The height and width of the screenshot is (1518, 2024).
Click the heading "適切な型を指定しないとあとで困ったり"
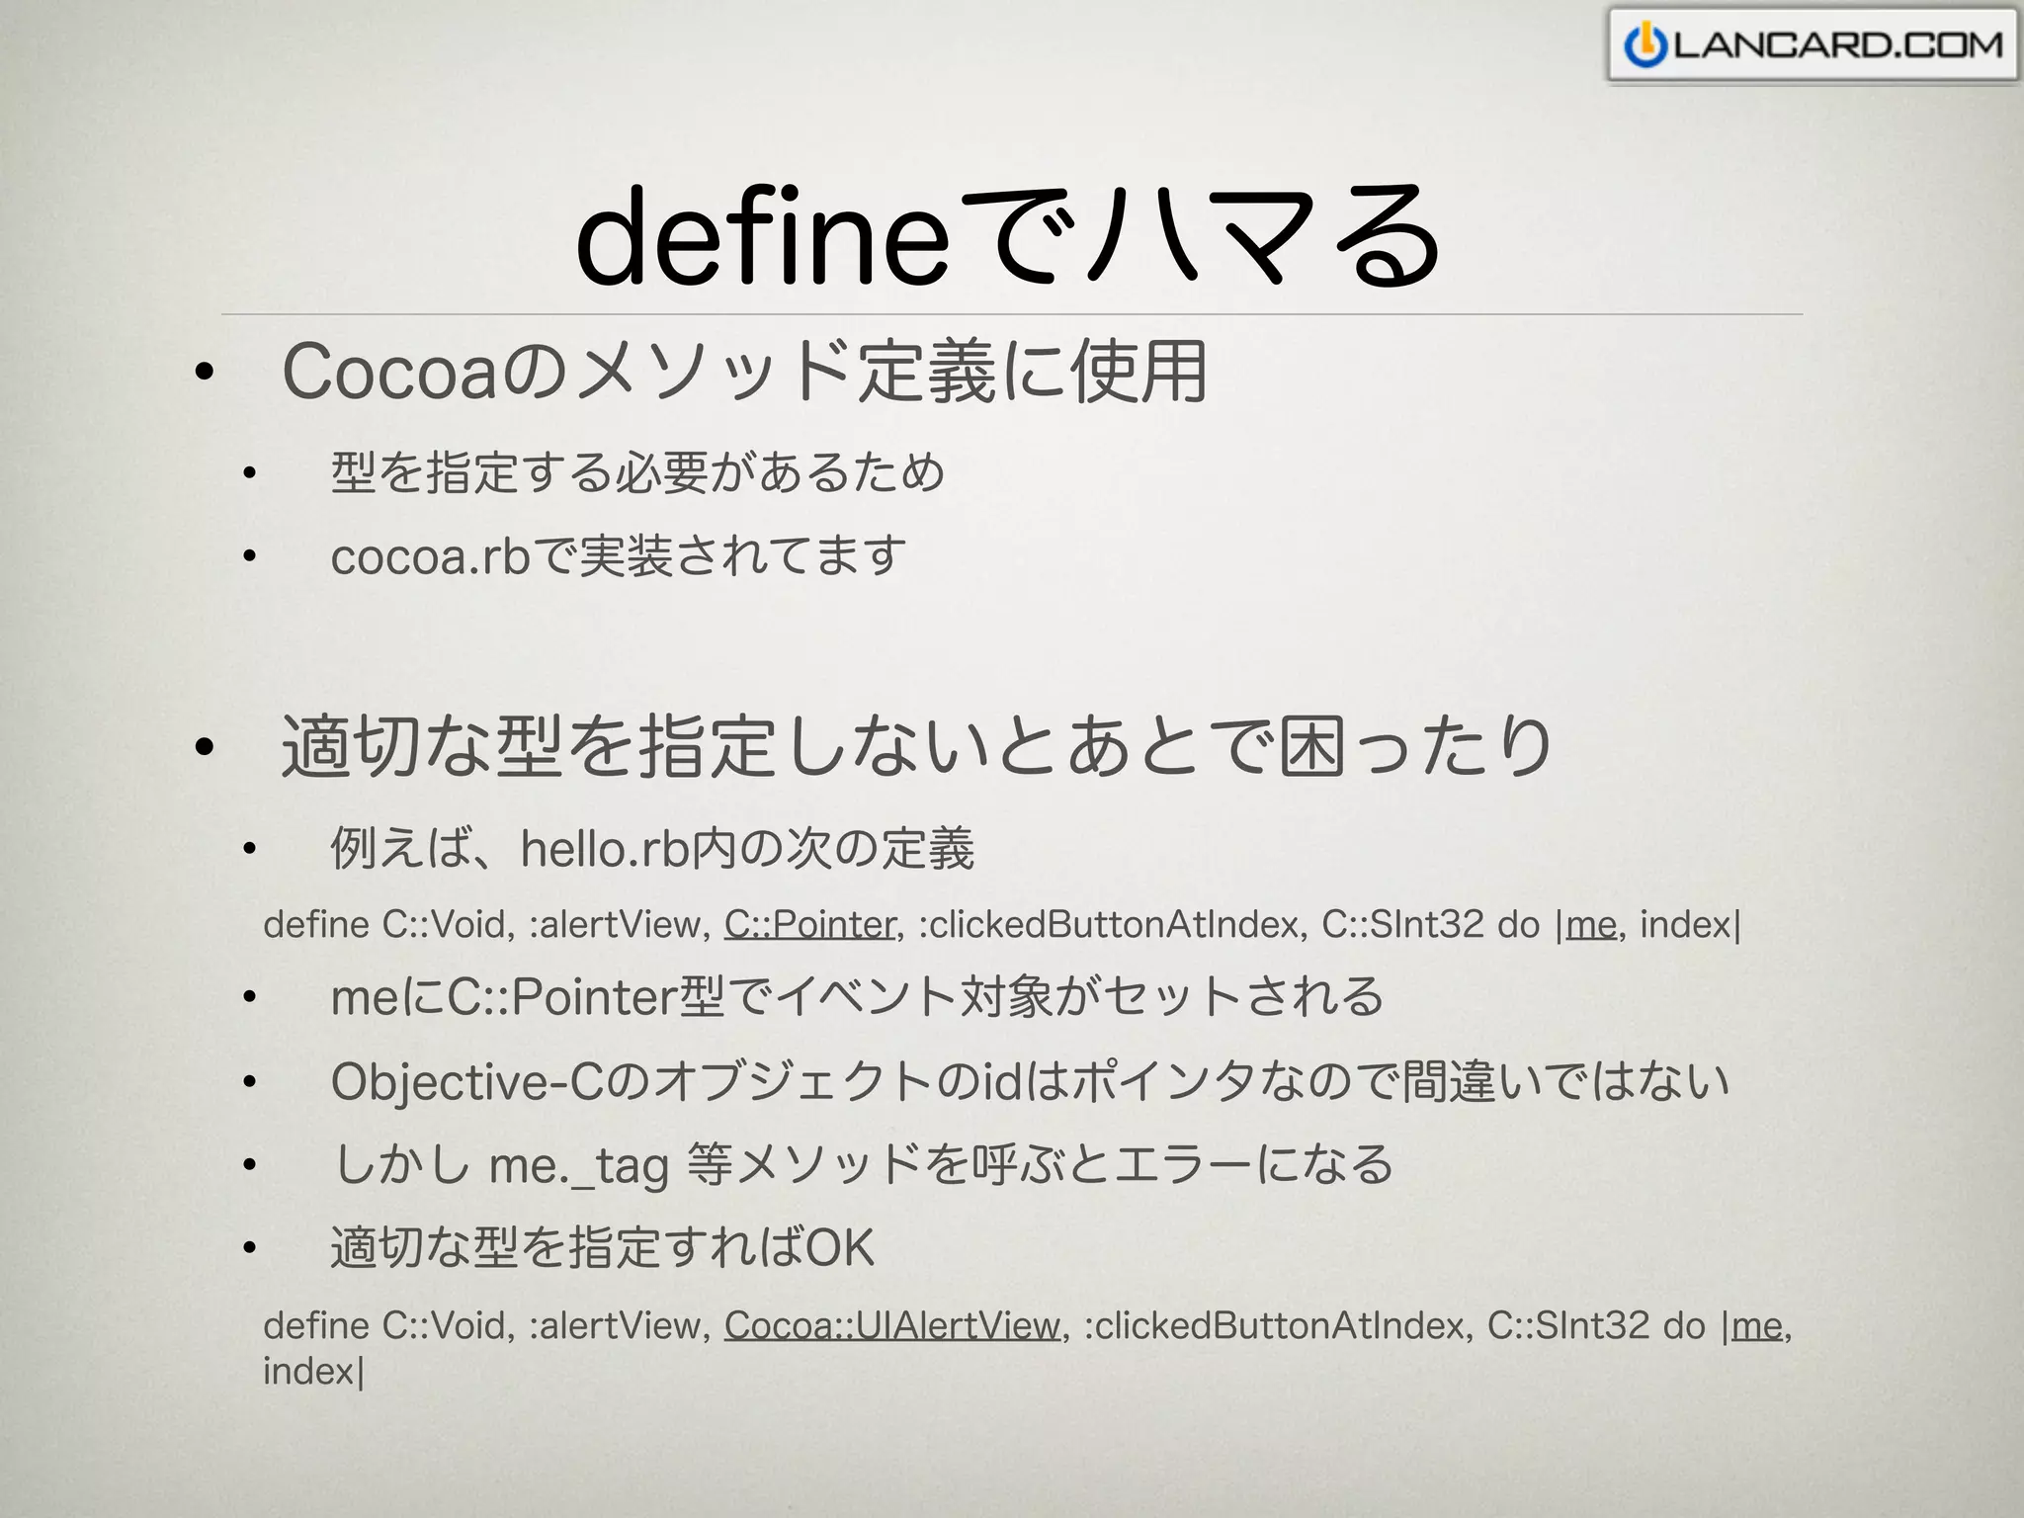pyautogui.click(x=917, y=746)
